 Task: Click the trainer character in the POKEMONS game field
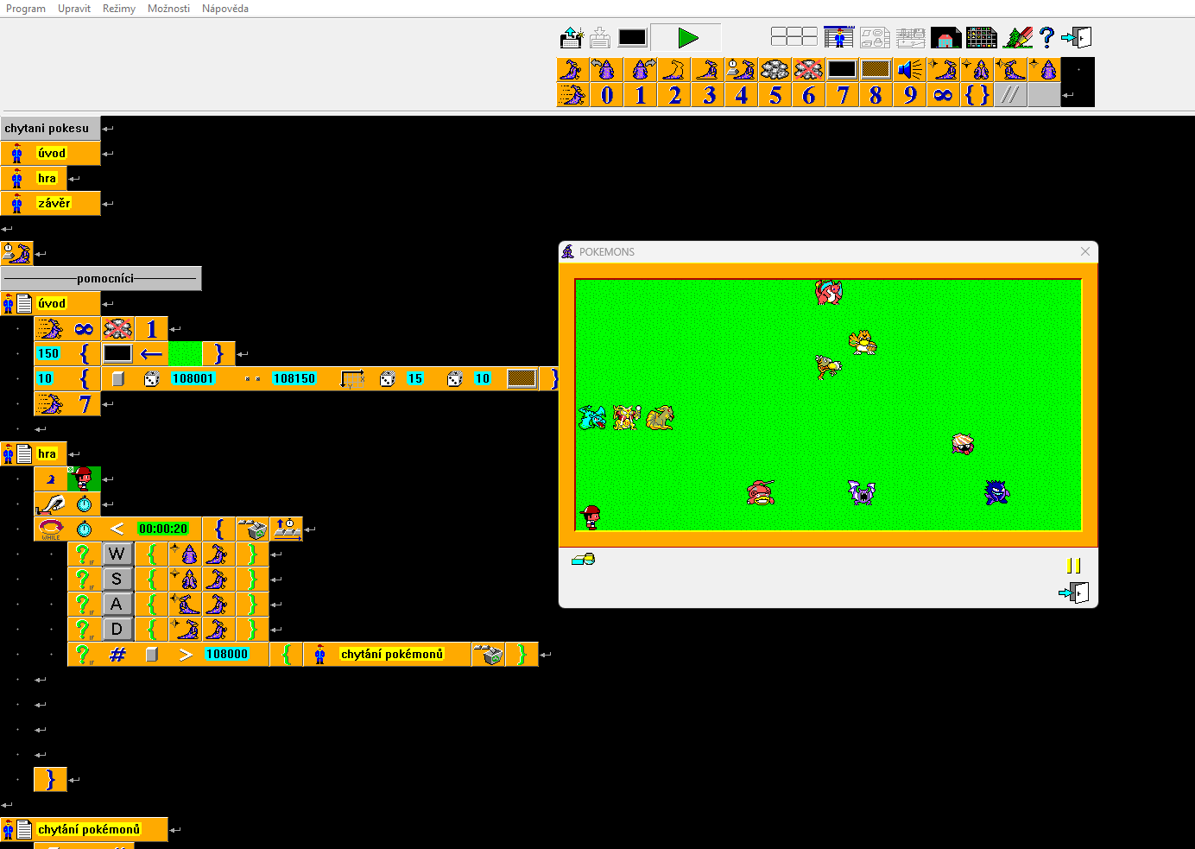[x=591, y=517]
